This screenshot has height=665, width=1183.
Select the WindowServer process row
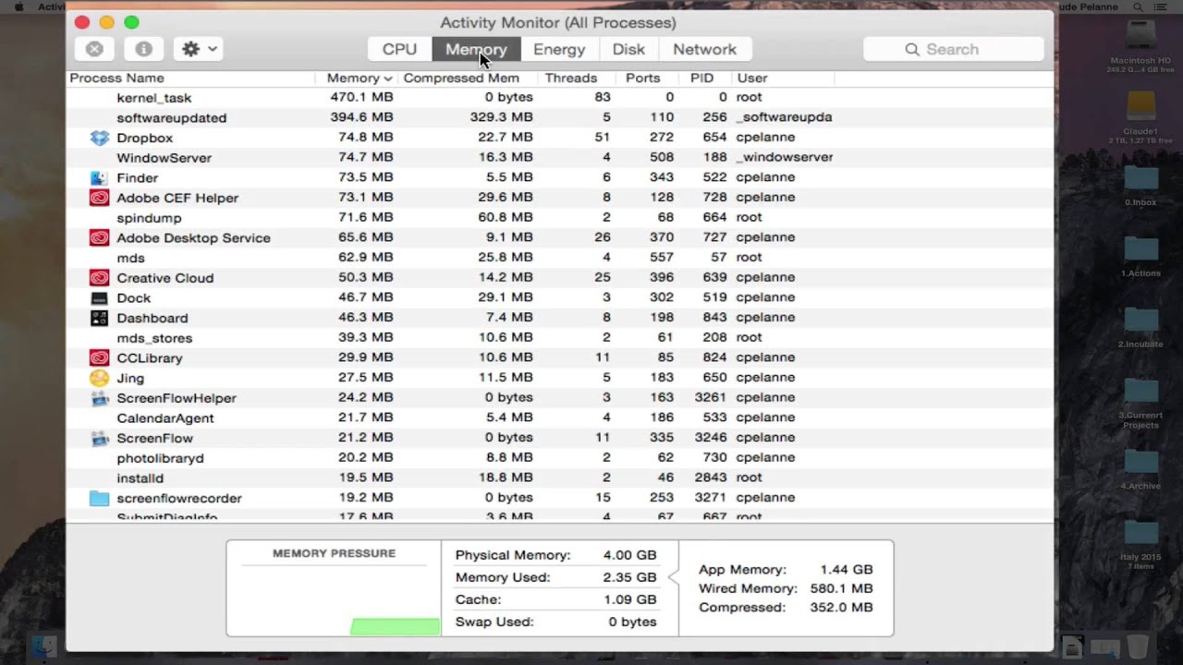coord(560,157)
